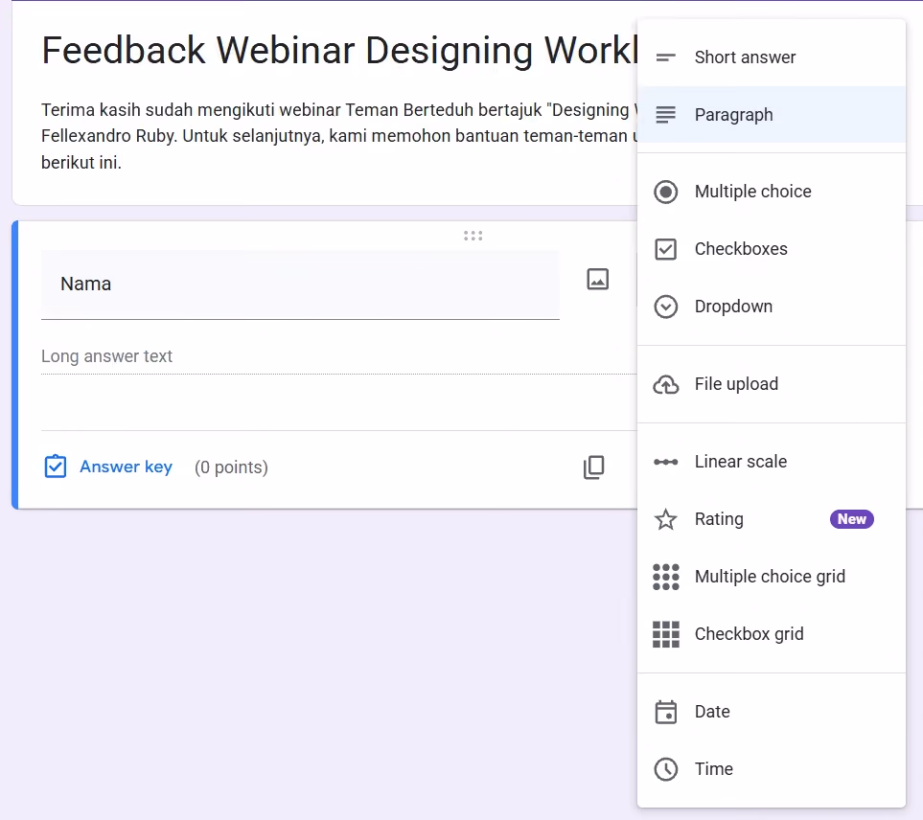Screen dimensions: 923x820
Task: Click the Long answer text placeholder
Action: point(106,356)
